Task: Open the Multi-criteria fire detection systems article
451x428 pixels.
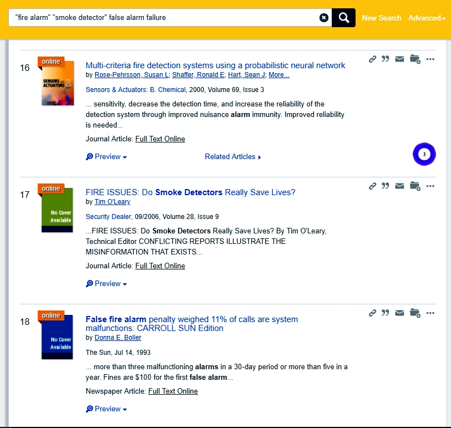Action: [x=215, y=65]
